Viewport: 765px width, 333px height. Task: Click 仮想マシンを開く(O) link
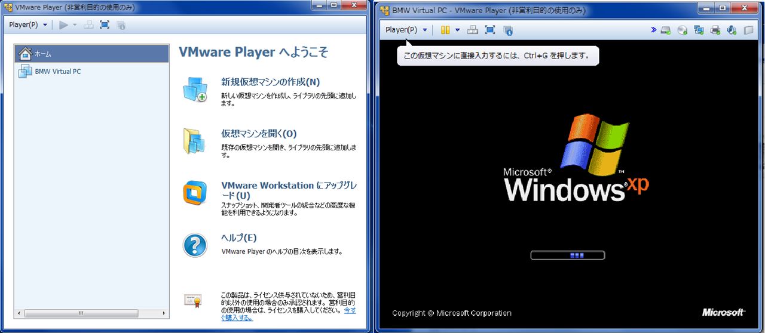pos(259,133)
